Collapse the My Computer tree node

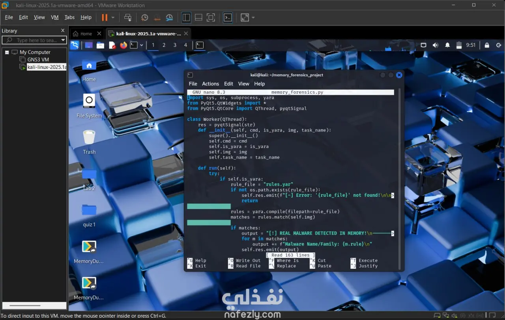tap(7, 52)
